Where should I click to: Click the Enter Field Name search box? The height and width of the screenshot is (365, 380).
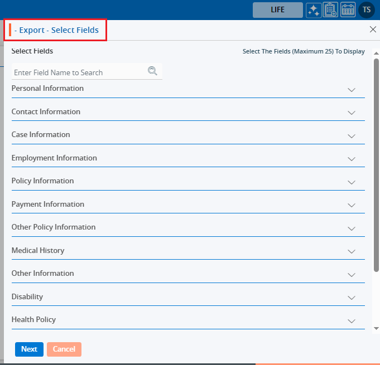click(x=78, y=72)
